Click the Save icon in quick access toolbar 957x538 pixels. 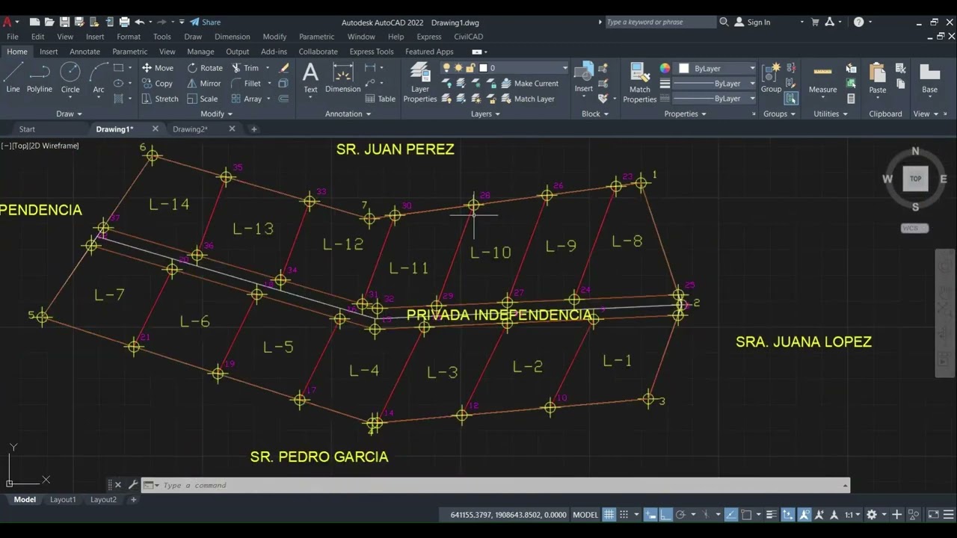(x=64, y=22)
